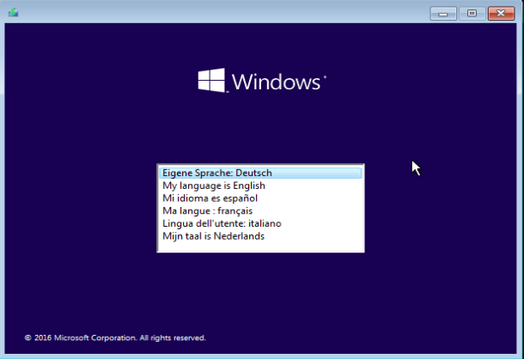Choose My language is English
This screenshot has width=524, height=359.
[260, 186]
